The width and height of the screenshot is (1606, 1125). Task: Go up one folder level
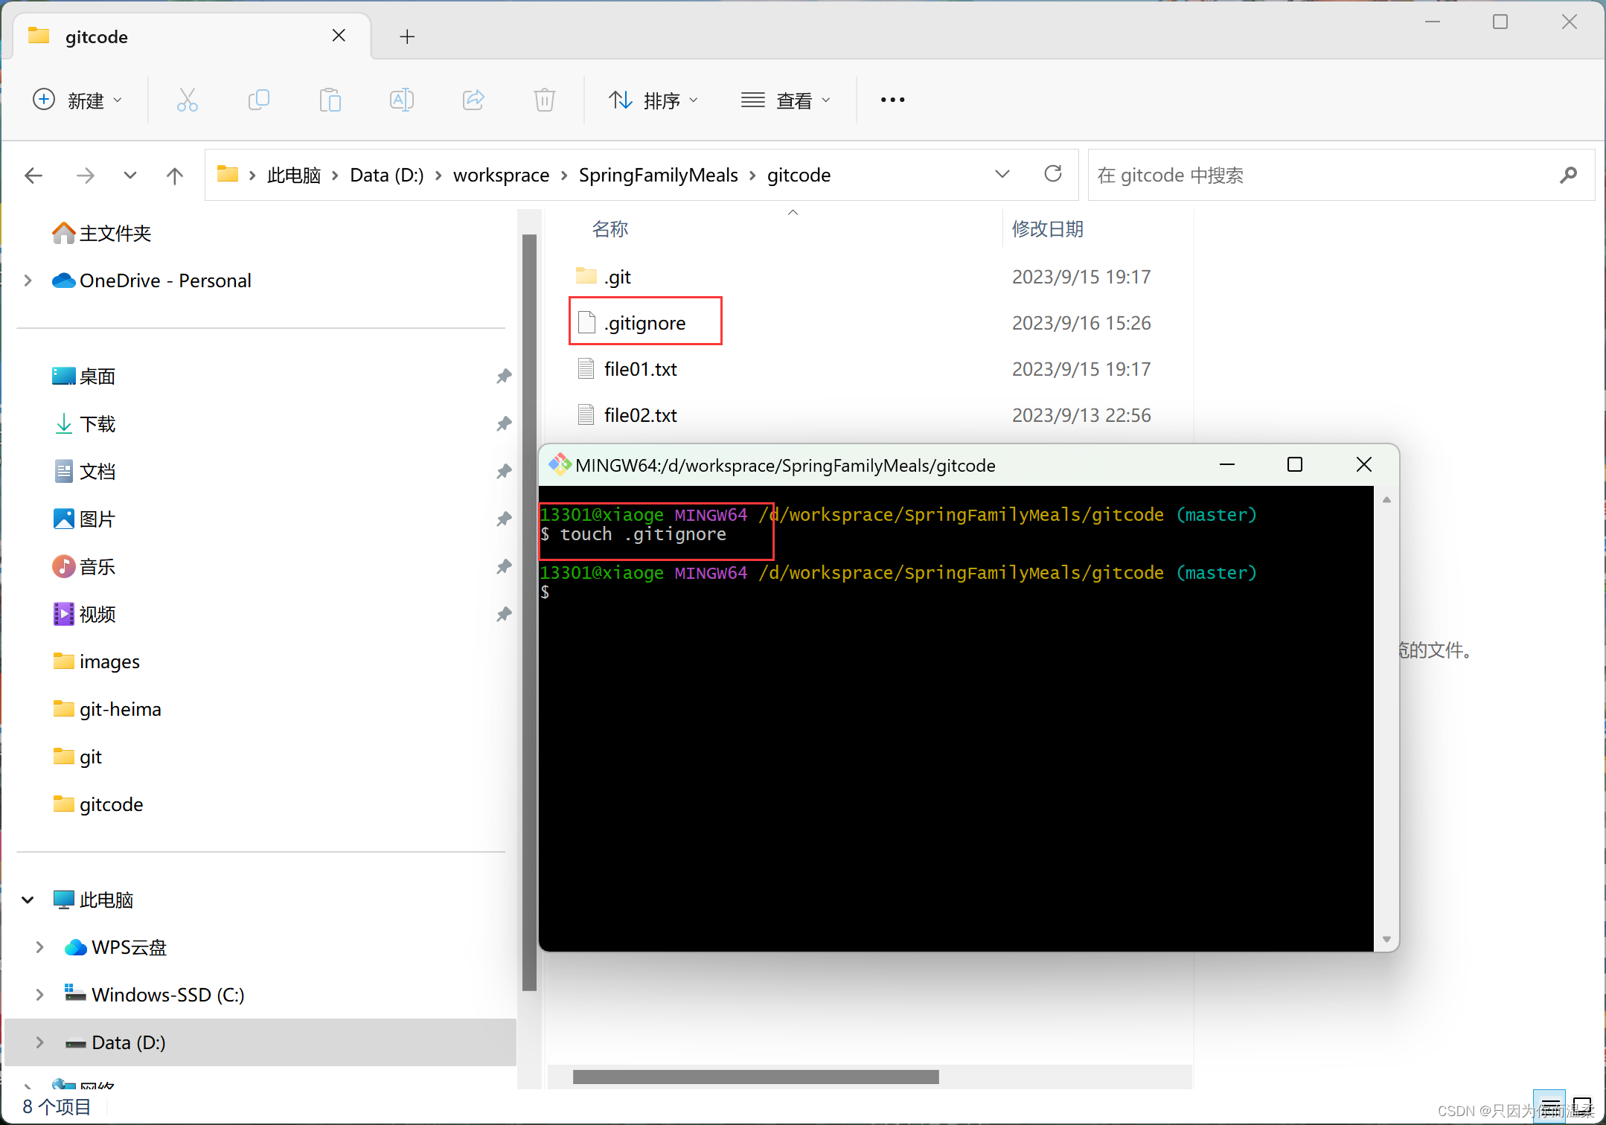coord(174,176)
